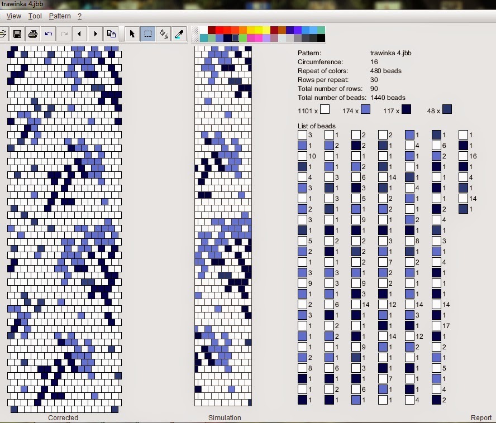
Task: Pick the teal-green swatch ending top row
Action: click(x=321, y=30)
